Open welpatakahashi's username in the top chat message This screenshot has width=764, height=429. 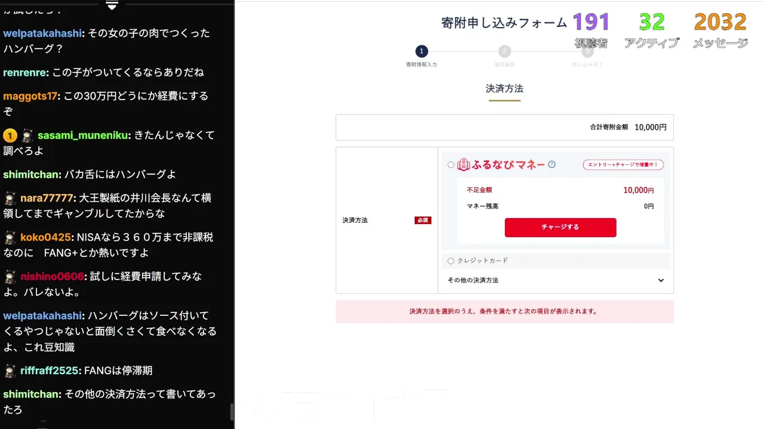pos(42,33)
